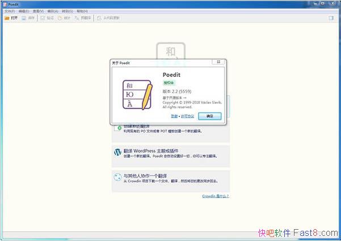Open the Edit (编辑) menu

point(23,11)
